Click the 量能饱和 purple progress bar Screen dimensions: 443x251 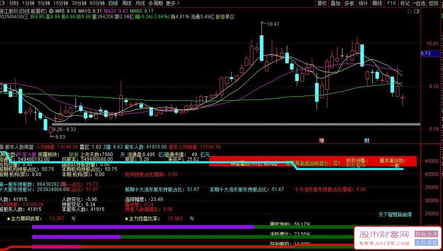click(144, 227)
